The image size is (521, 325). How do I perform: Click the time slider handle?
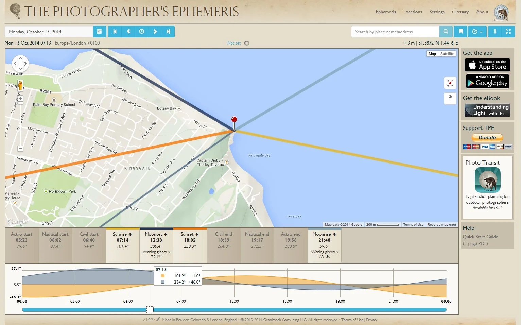click(150, 310)
